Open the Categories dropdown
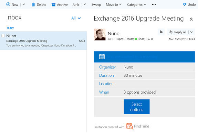Viewport: 198px width, 133px height. point(136,5)
